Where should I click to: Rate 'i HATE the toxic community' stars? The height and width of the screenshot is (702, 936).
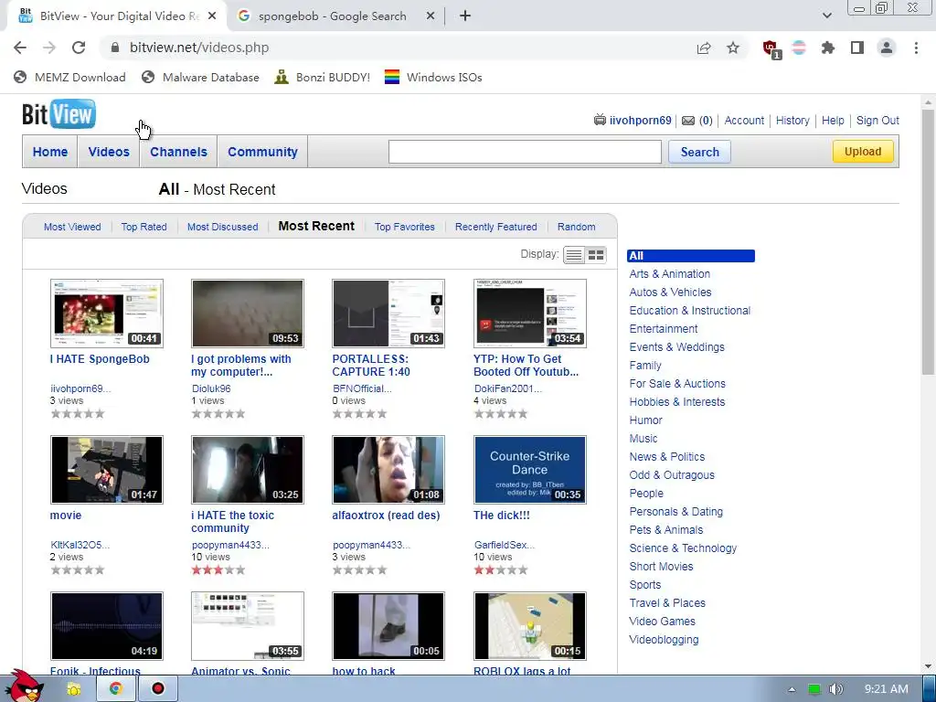click(218, 570)
